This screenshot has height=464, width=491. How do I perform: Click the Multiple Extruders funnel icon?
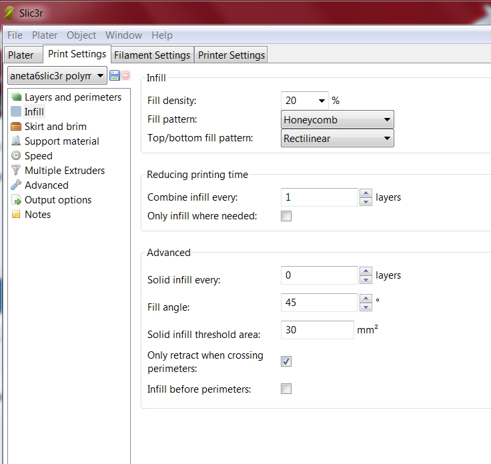pos(16,170)
